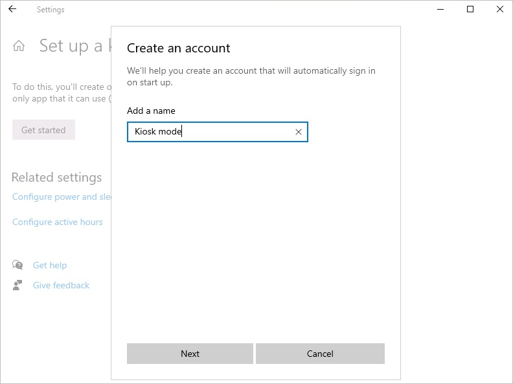
Task: Click the Get help chat icon
Action: 17,265
